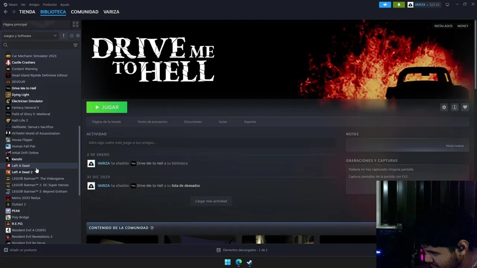This screenshot has height=268, width=477.
Task: Open the Ver menu
Action: [x=23, y=4]
